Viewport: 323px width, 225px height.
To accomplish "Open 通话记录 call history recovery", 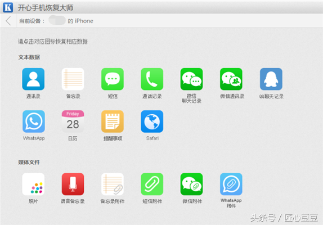I will tap(152, 79).
